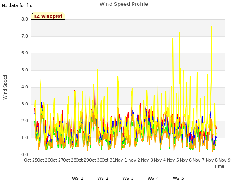Screen dimensions: 248x186
Task: Click the yellow peak near 7.3 around Nov 5
Action: 179,33
